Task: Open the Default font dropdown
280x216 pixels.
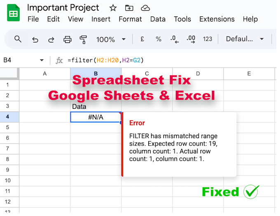Action: (x=245, y=39)
